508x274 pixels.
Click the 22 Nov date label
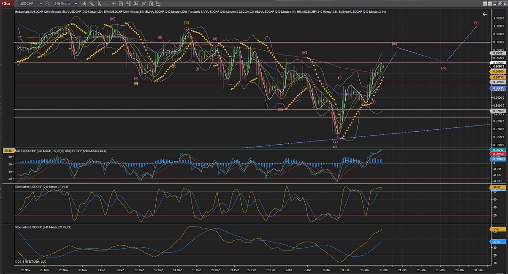tap(25, 270)
